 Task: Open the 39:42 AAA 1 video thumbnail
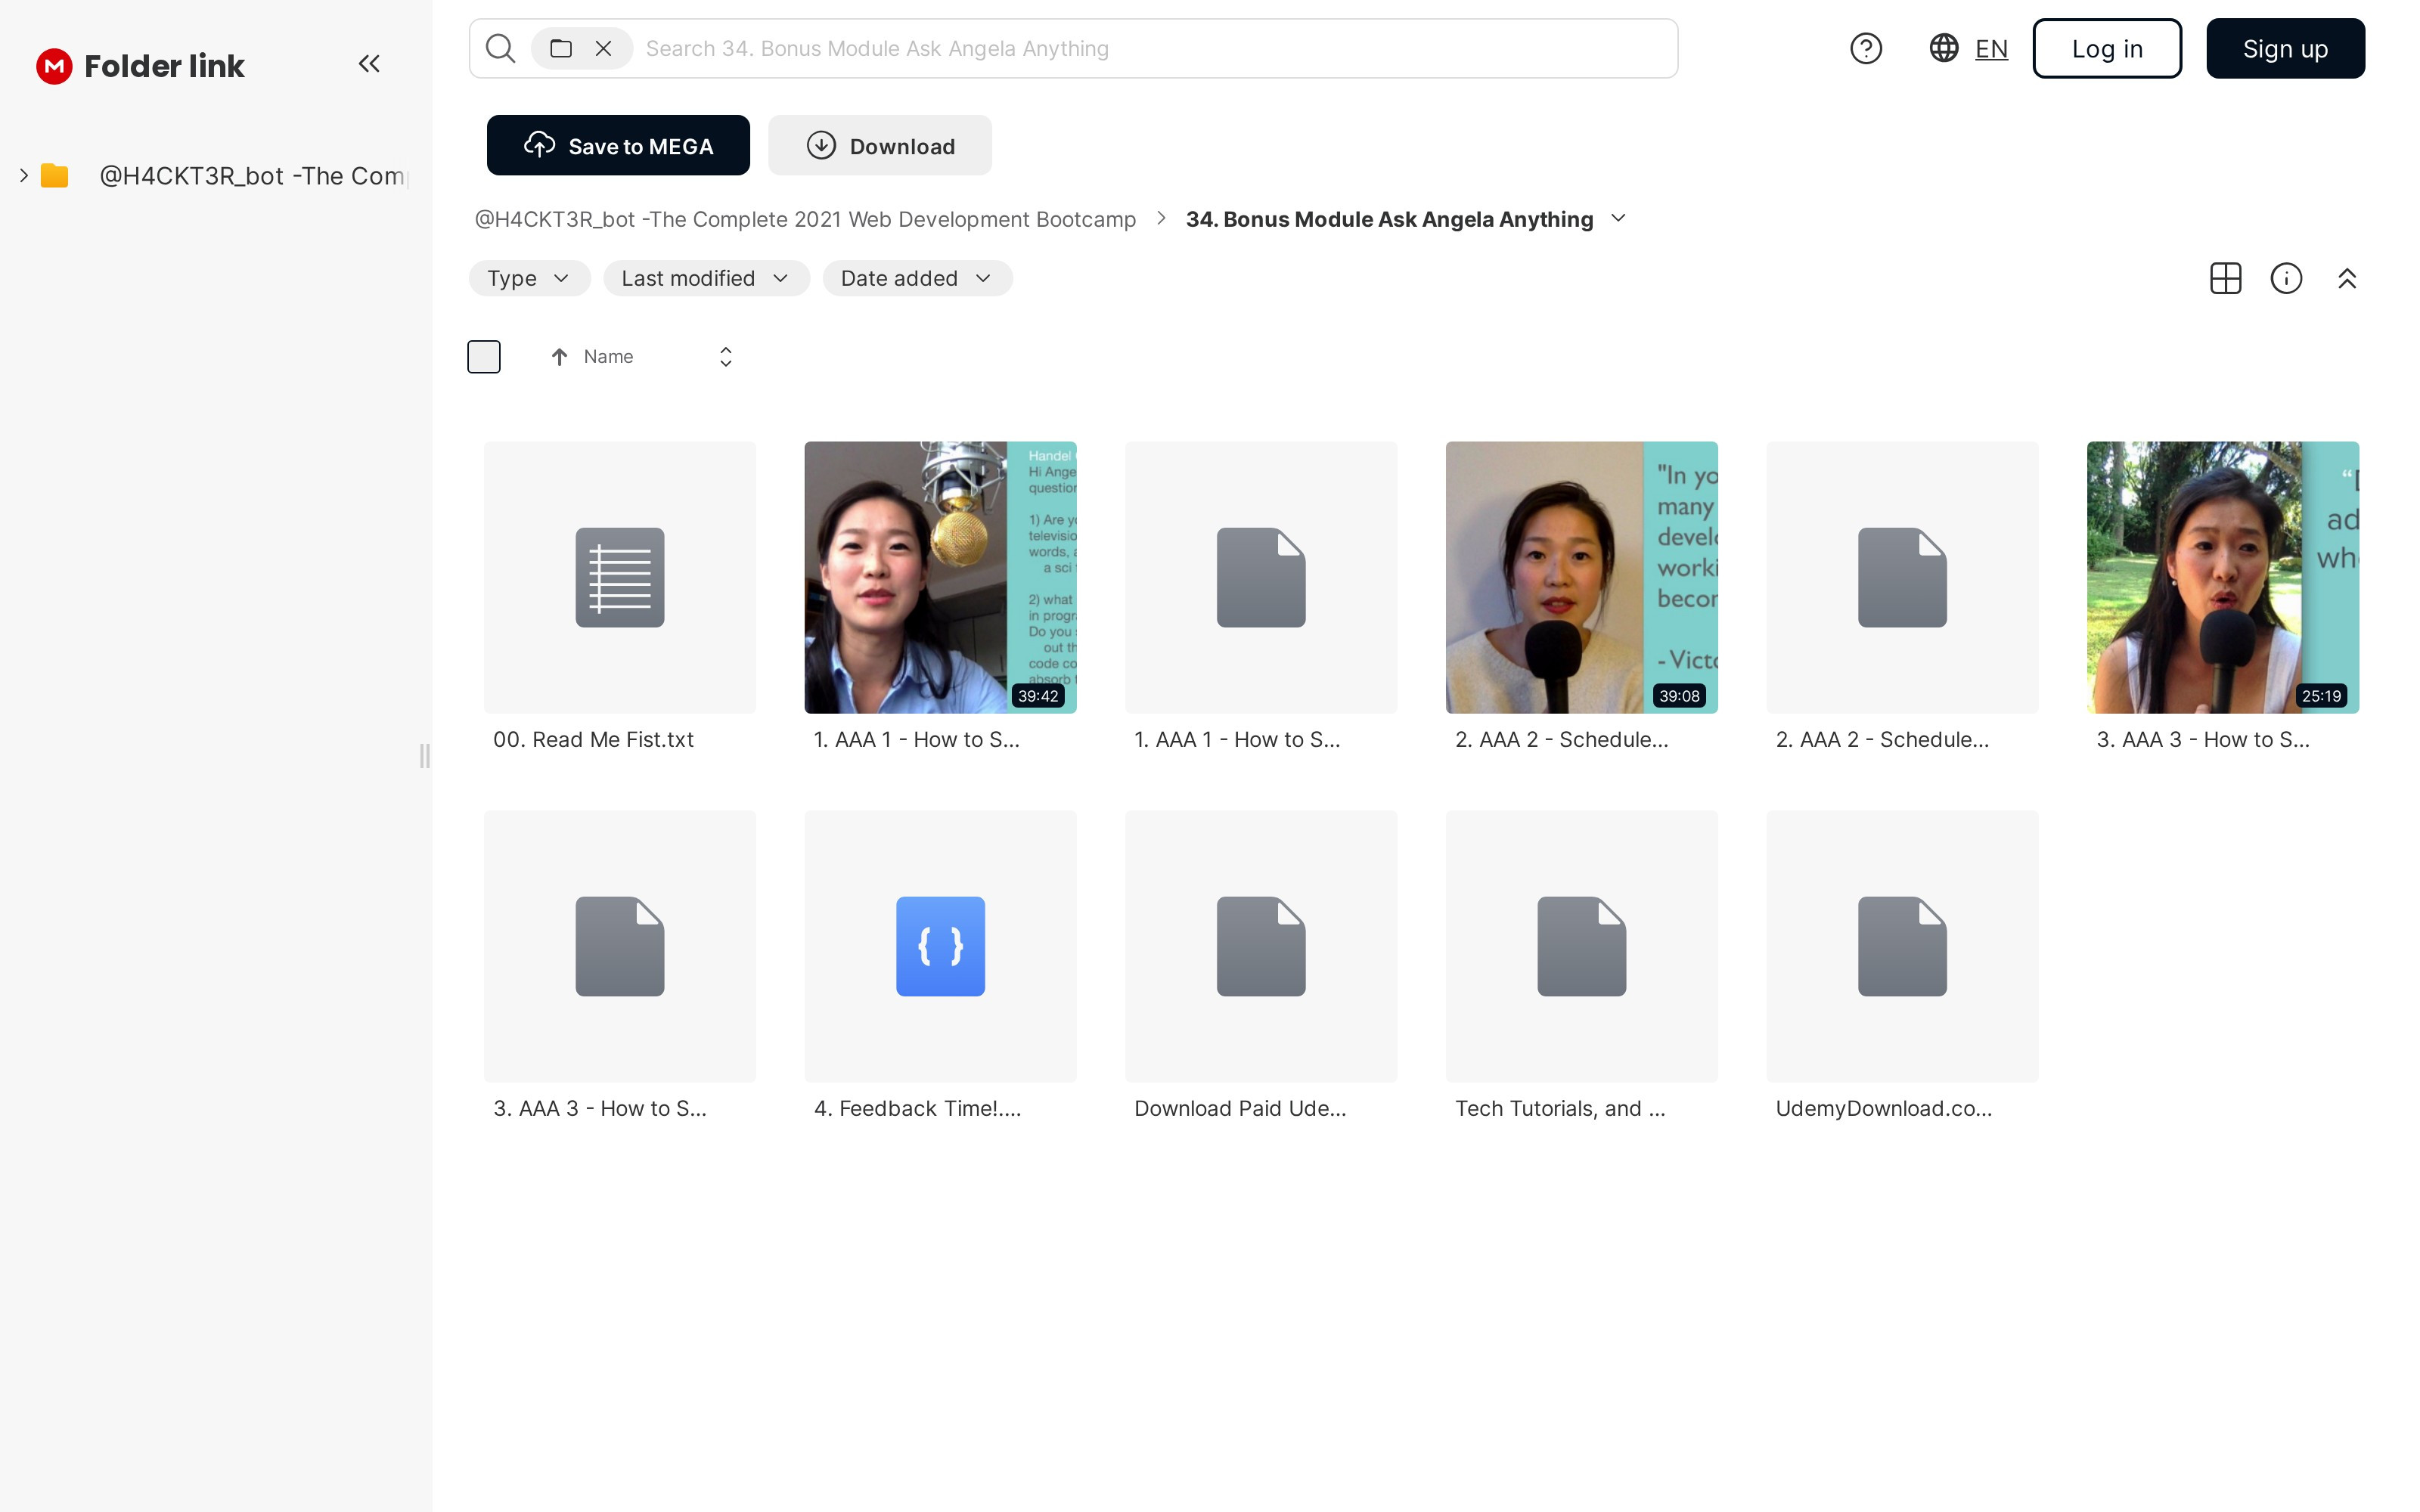(940, 577)
